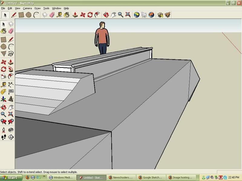The image size is (242, 181).
Task: Click Get Current View Google Earth icon
Action: (x=136, y=14)
